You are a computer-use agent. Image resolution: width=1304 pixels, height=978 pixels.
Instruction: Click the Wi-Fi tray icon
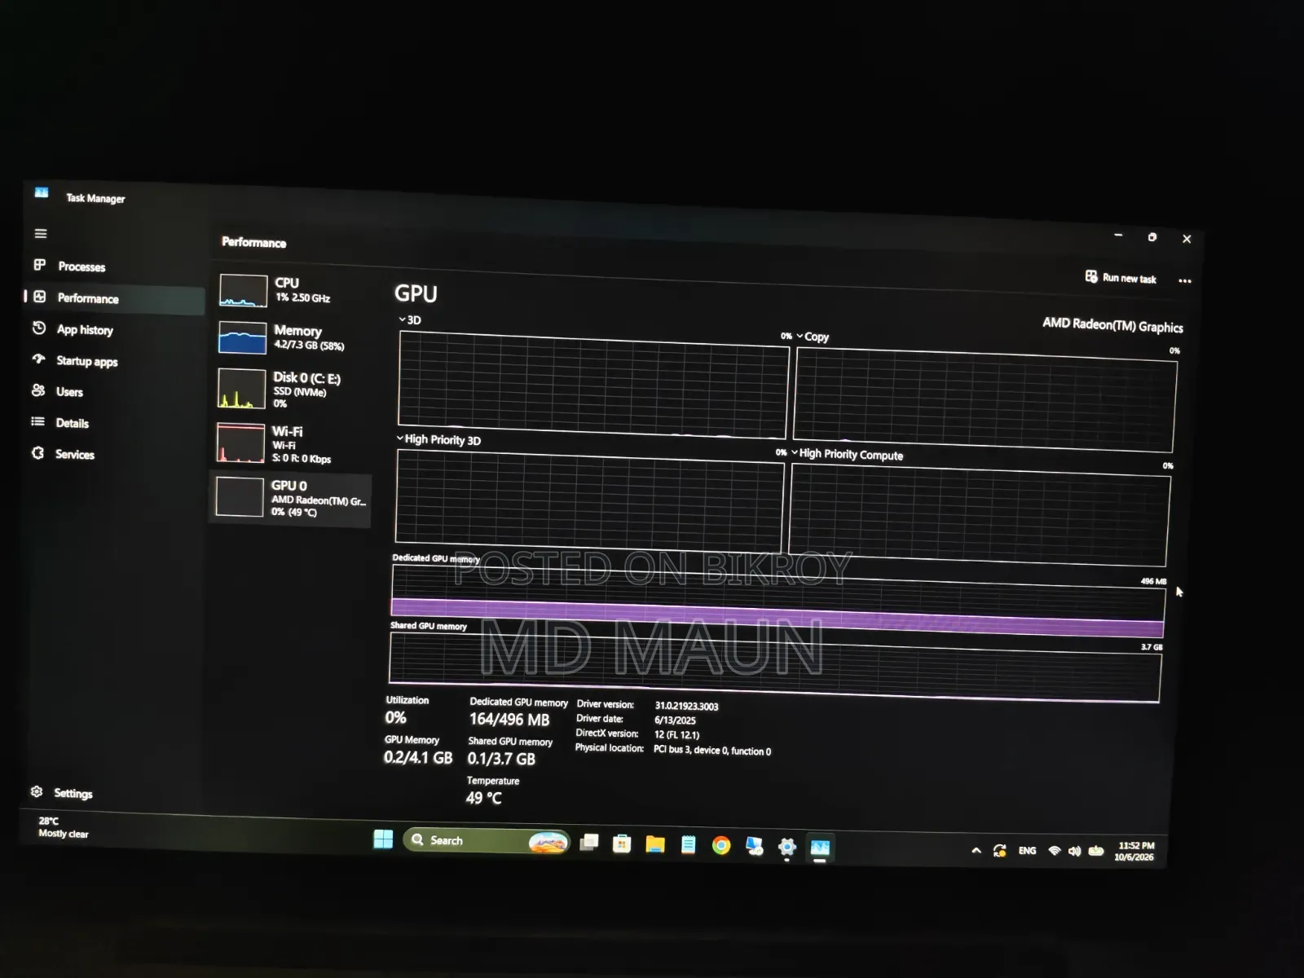pos(1055,851)
